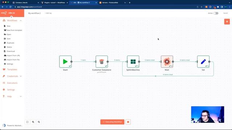Choose Delete in Workflows menu
Viewport: 232px width, 130px height.
tap(9, 47)
